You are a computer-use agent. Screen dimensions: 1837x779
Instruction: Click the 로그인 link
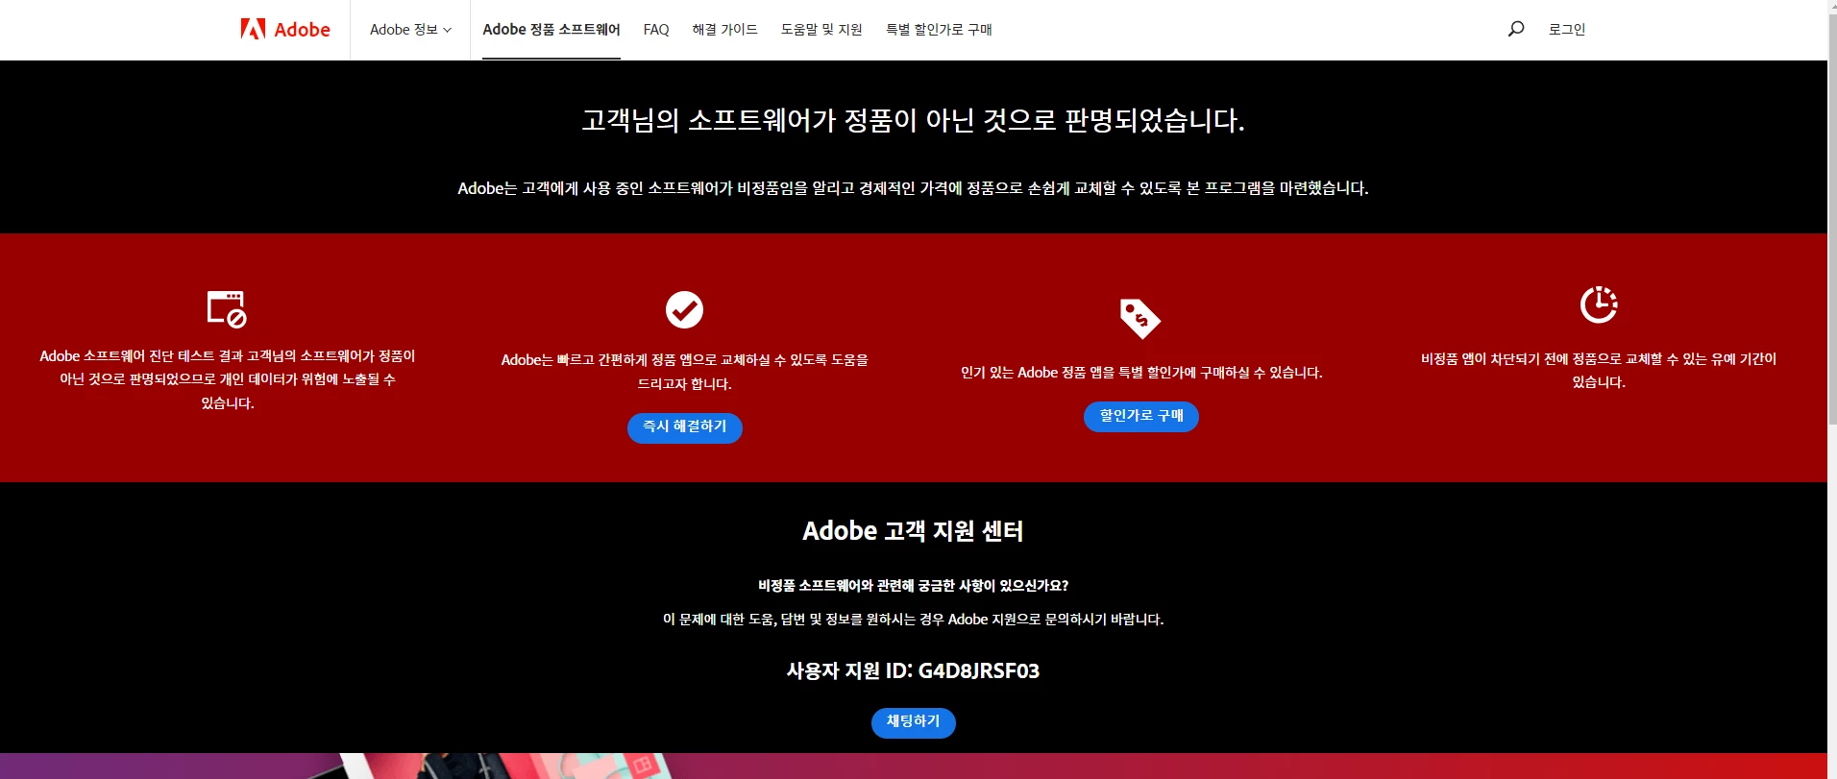pos(1567,30)
